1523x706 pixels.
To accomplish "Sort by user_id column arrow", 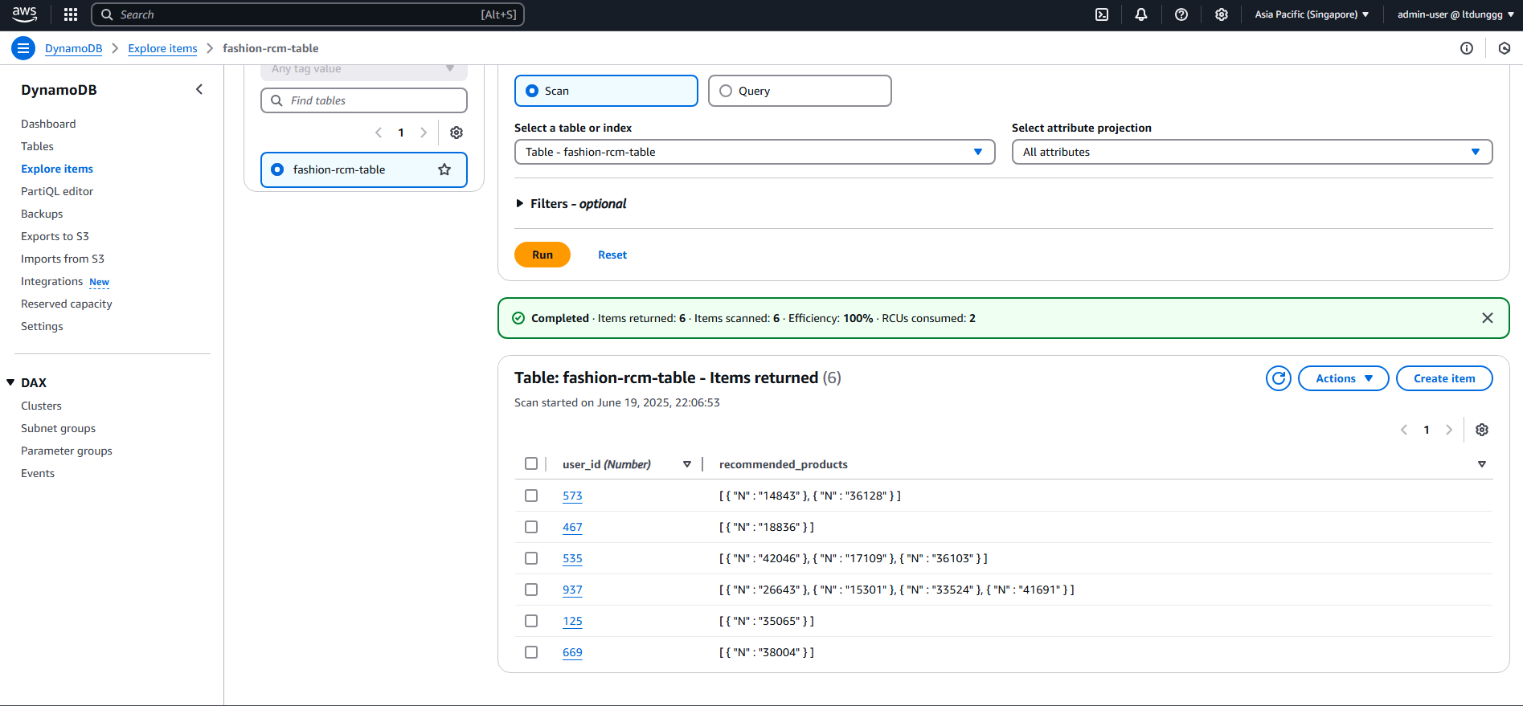I will pyautogui.click(x=687, y=464).
